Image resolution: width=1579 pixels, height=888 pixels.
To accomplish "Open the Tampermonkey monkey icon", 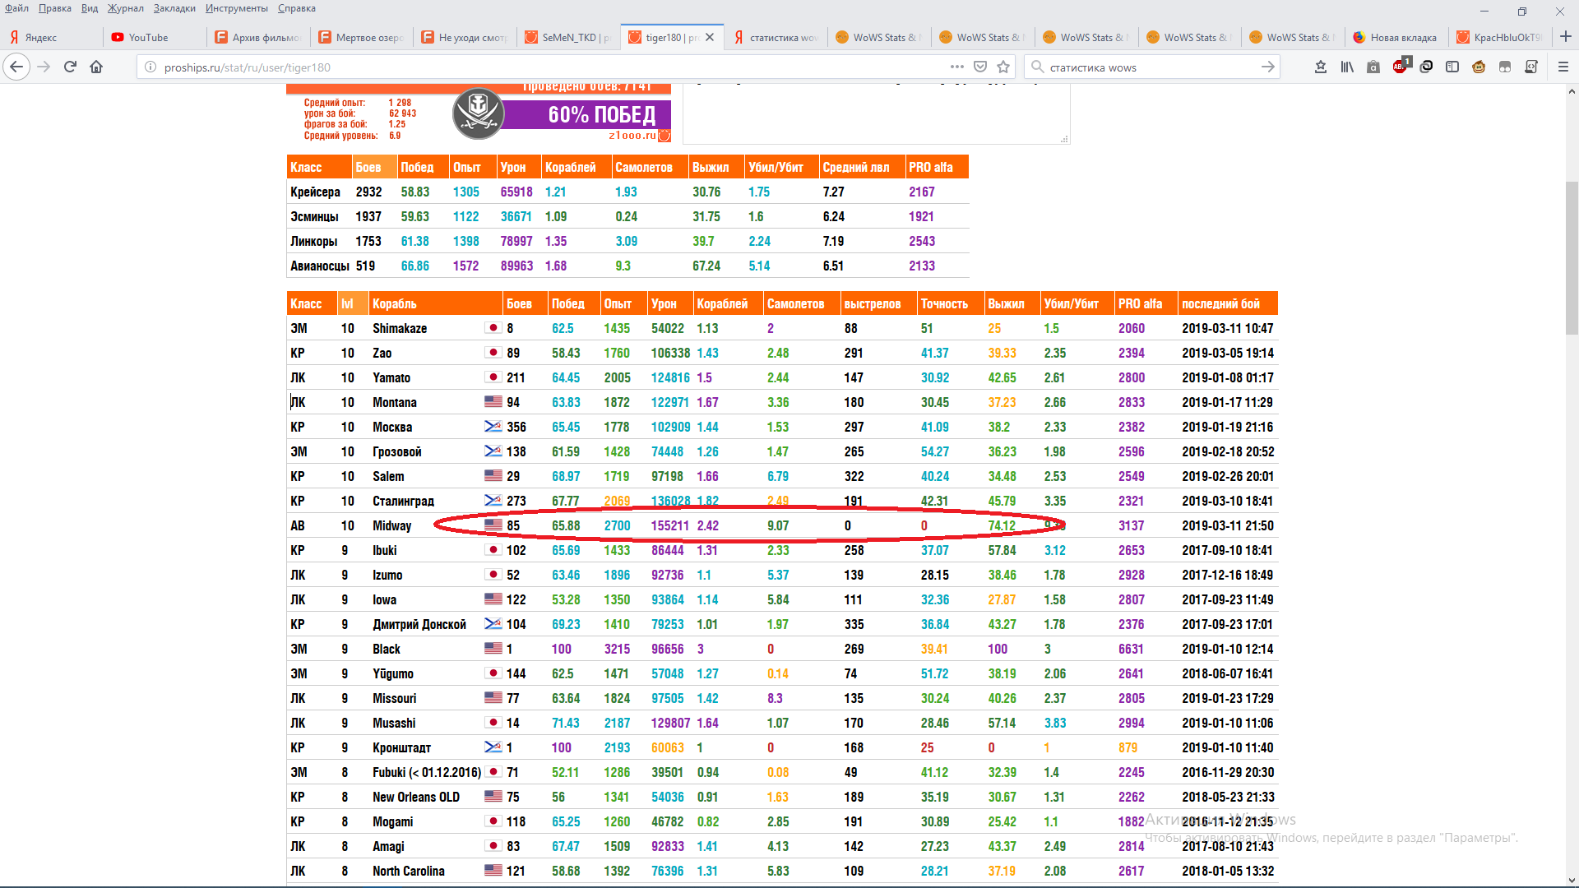I will (x=1479, y=67).
